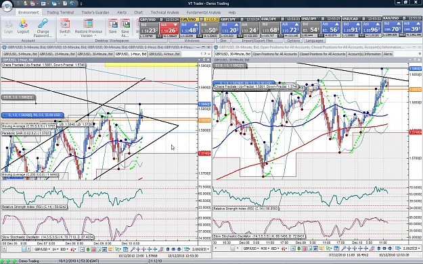This screenshot has width=423, height=264.
Task: Select the GBP/USD, 5-Minute, Bid chart tab
Action: [x=20, y=54]
